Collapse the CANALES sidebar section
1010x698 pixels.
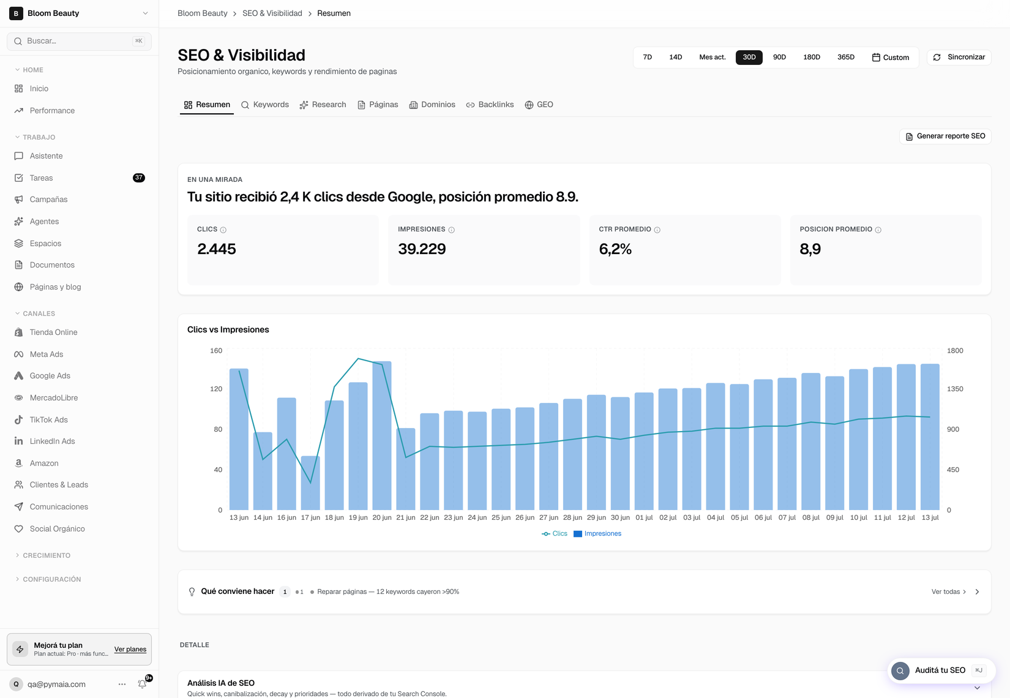tap(35, 313)
